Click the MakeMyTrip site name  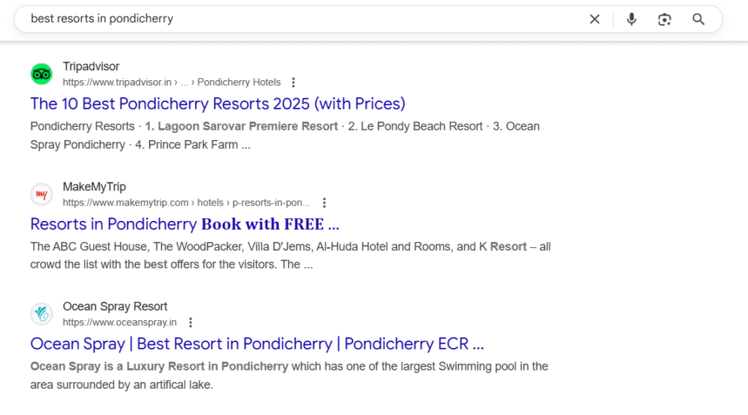[94, 187]
